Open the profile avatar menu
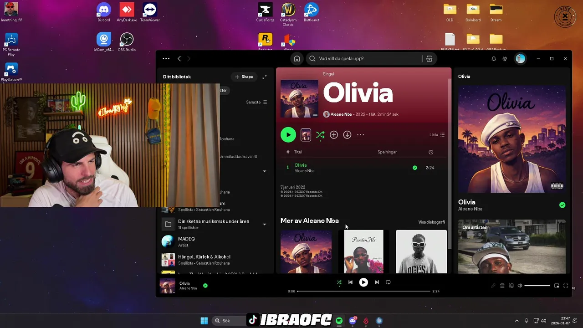The height and width of the screenshot is (328, 583). pos(520,58)
